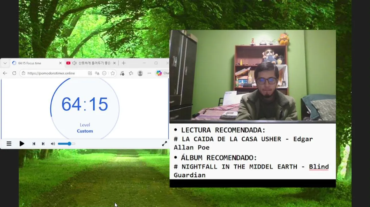Click the round more-options icon in address bar
370x207 pixels.
(104, 73)
